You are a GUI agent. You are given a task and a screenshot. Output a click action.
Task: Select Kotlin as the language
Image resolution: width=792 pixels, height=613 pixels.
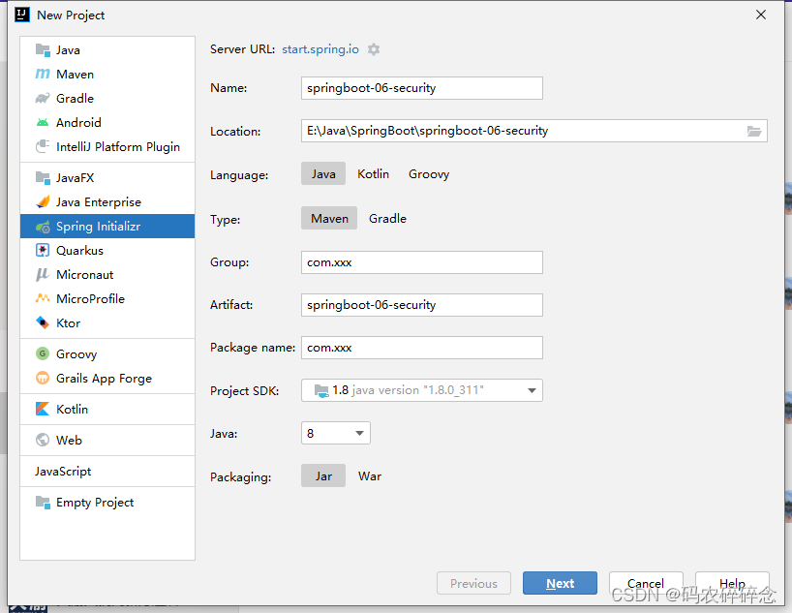tap(374, 174)
